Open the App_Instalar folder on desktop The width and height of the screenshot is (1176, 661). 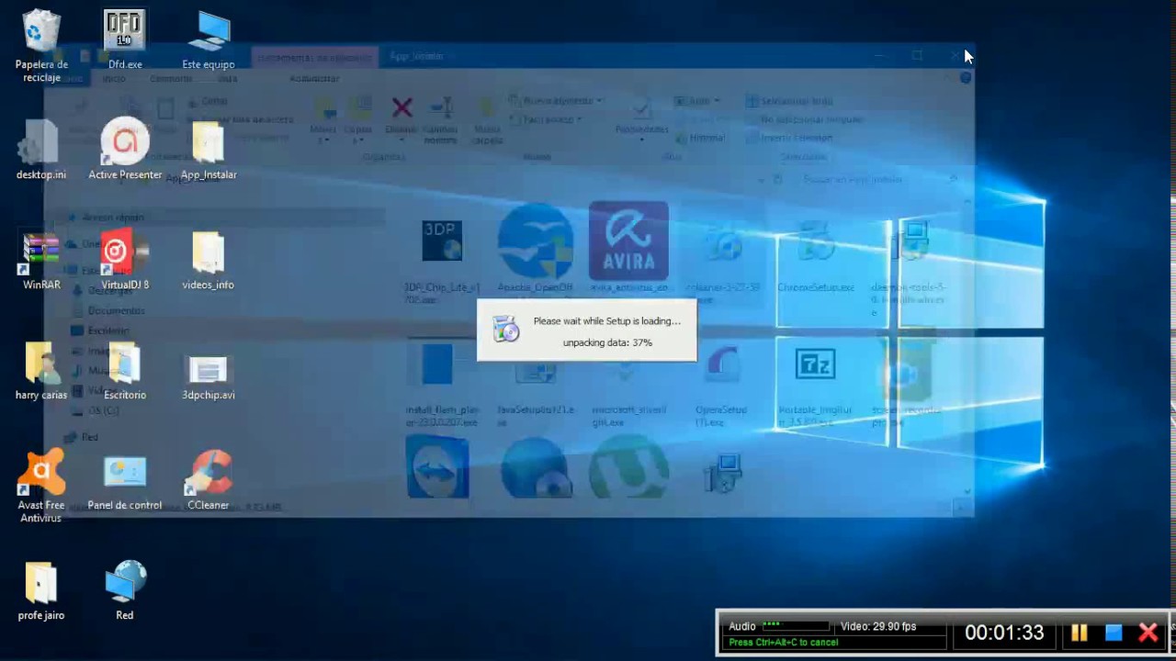point(209,150)
